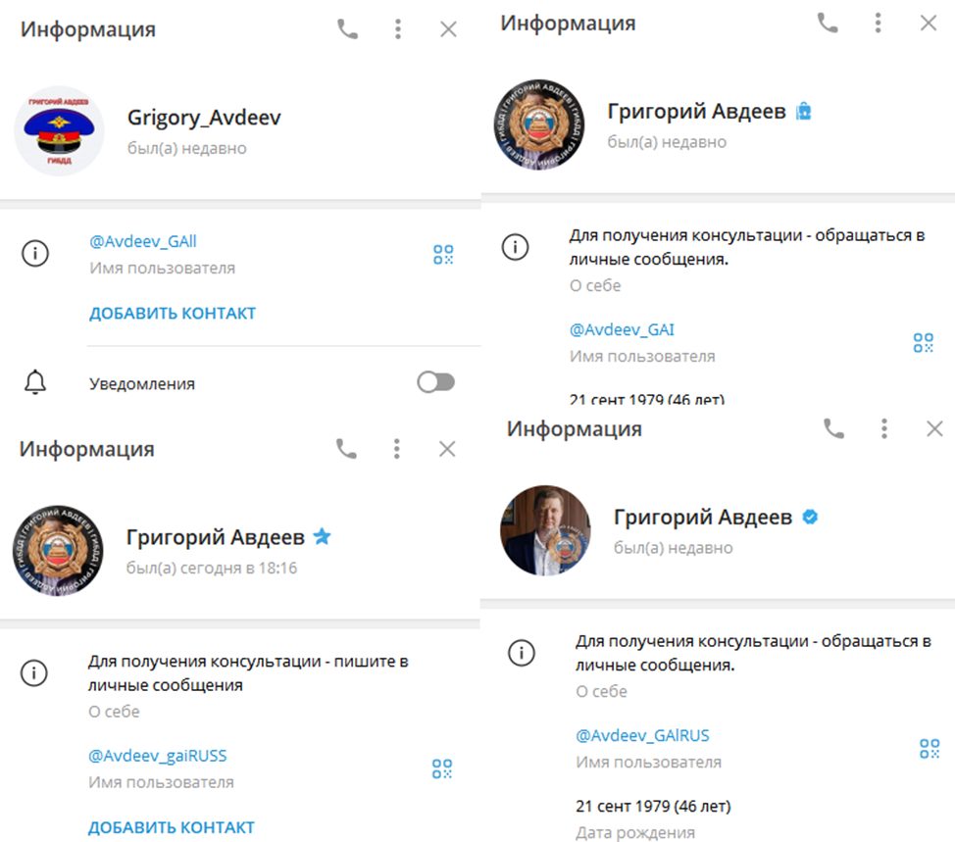Click the @Avdeev_gaiRUSS username link

click(x=157, y=756)
